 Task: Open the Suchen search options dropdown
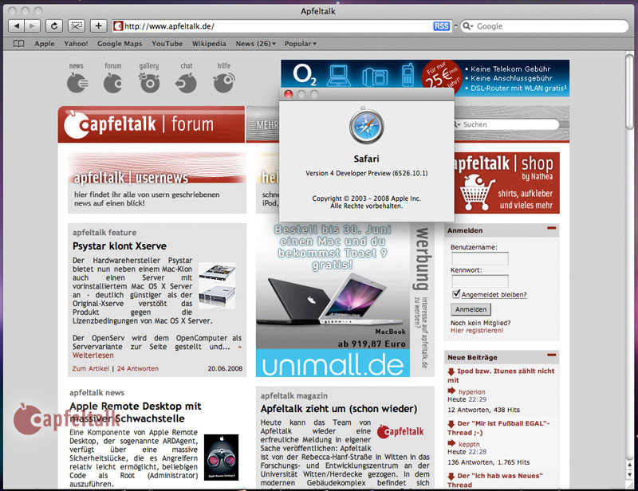(x=458, y=124)
